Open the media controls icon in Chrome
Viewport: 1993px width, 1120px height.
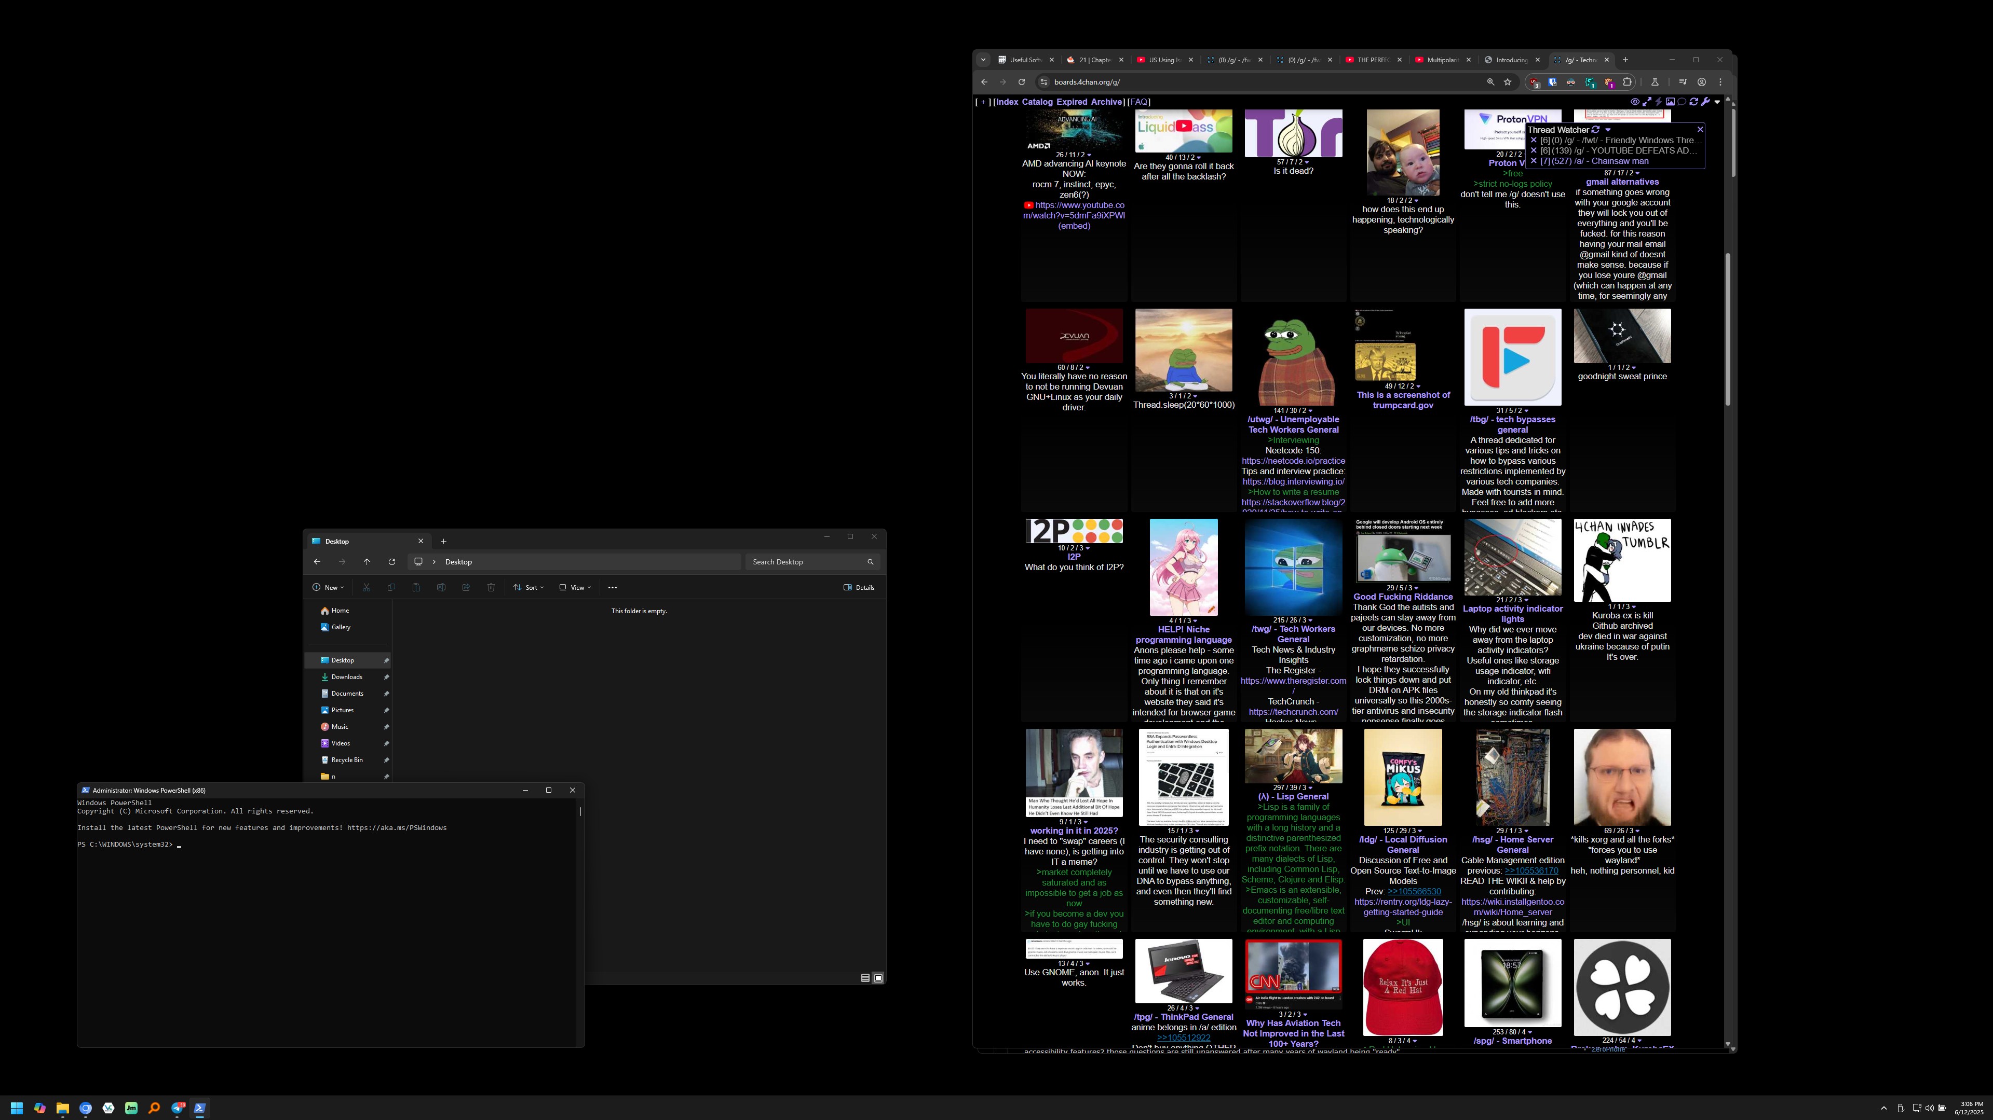[x=1683, y=82]
